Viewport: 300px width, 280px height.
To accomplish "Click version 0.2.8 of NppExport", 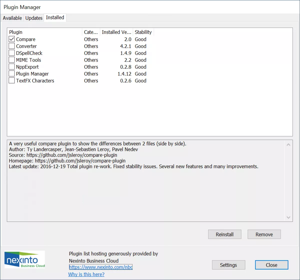I will click(x=126, y=67).
